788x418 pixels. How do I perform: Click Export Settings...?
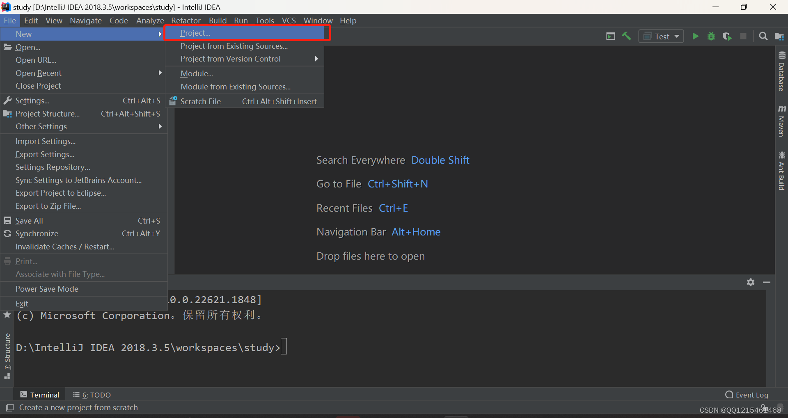click(83, 154)
